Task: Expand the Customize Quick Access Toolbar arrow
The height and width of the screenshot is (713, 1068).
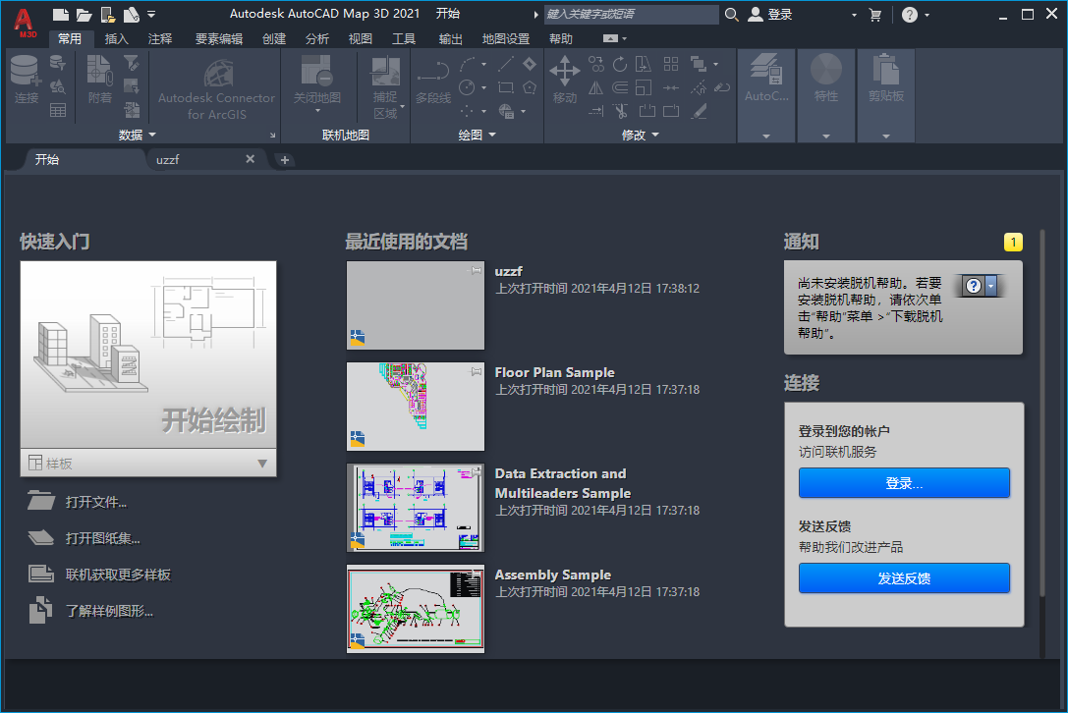Action: [151, 14]
